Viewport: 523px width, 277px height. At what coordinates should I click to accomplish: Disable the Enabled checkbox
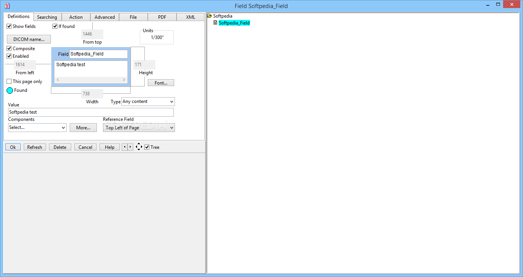coord(9,56)
